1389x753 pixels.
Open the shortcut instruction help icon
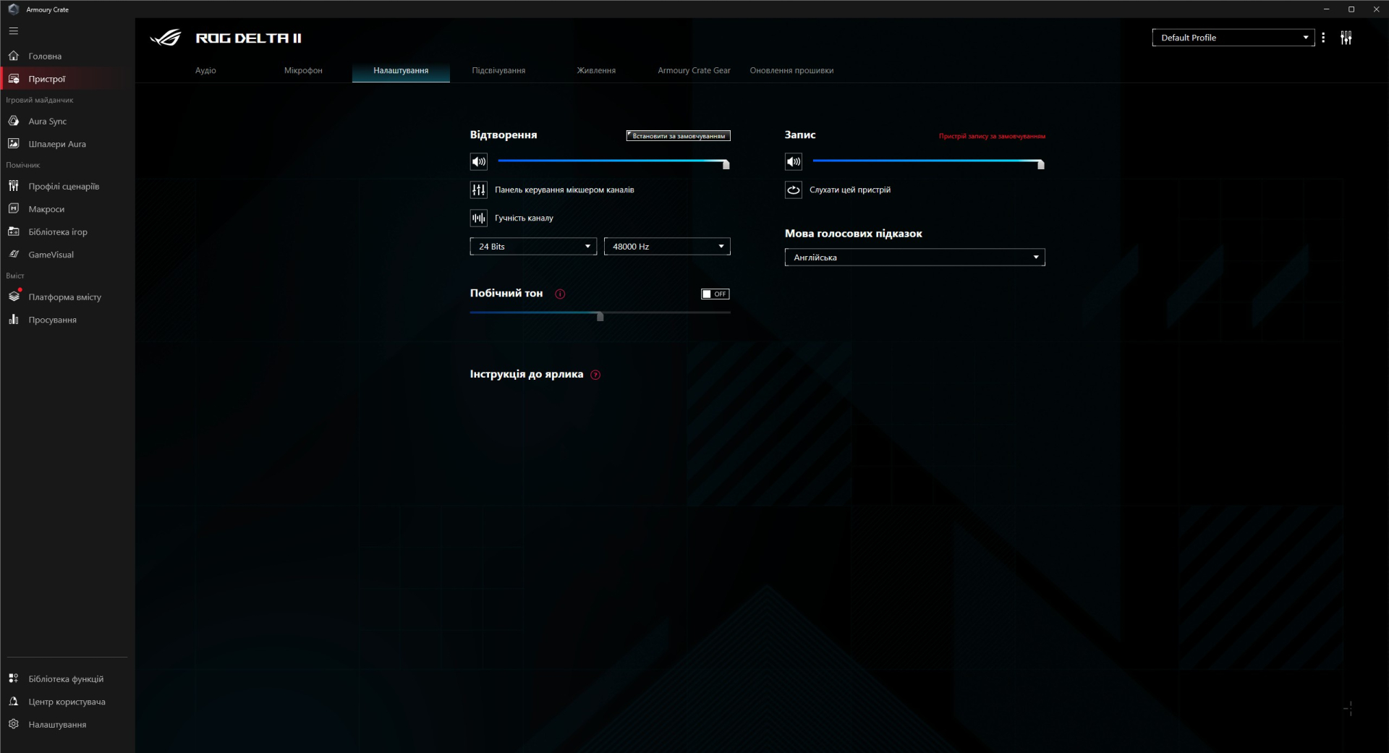point(595,375)
